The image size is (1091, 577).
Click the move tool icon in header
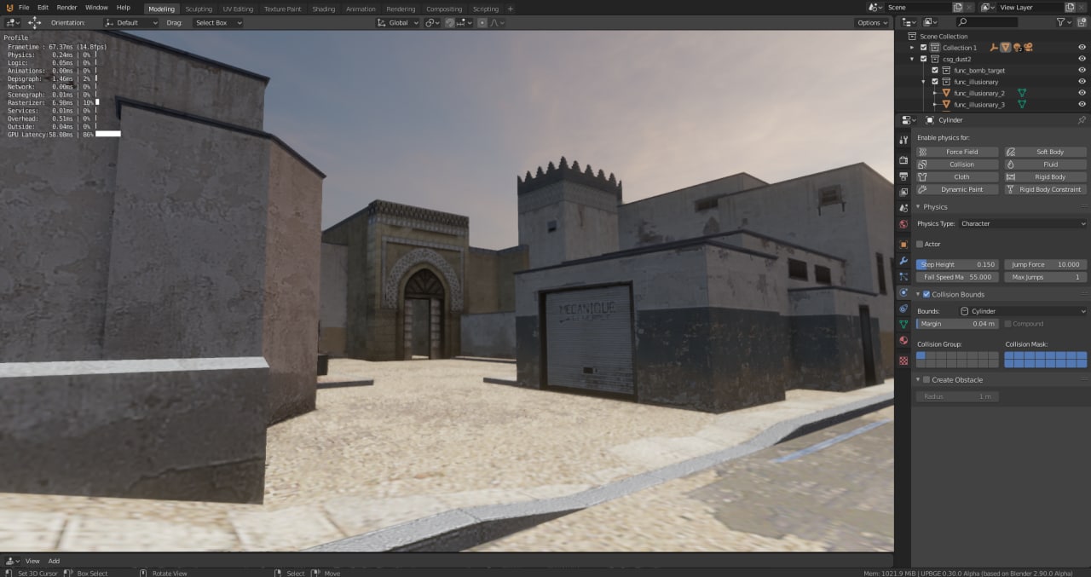point(34,22)
